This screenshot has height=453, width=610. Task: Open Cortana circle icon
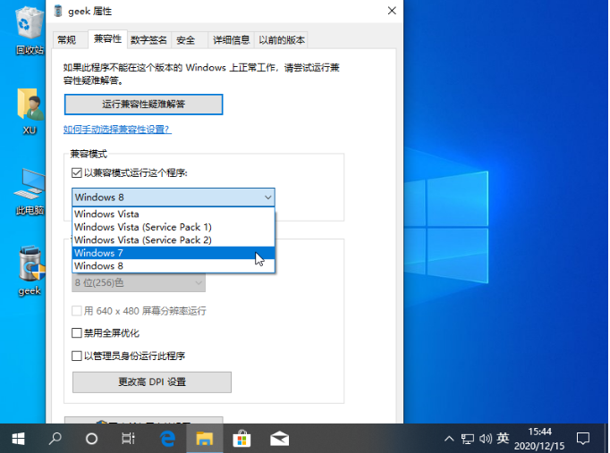pyautogui.click(x=91, y=439)
